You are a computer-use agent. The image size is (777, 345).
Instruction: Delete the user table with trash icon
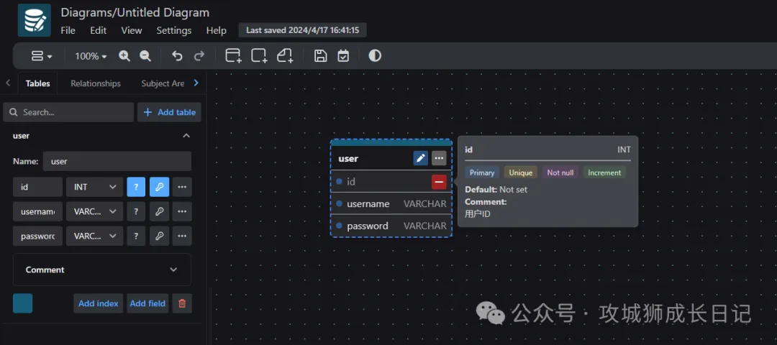[182, 303]
